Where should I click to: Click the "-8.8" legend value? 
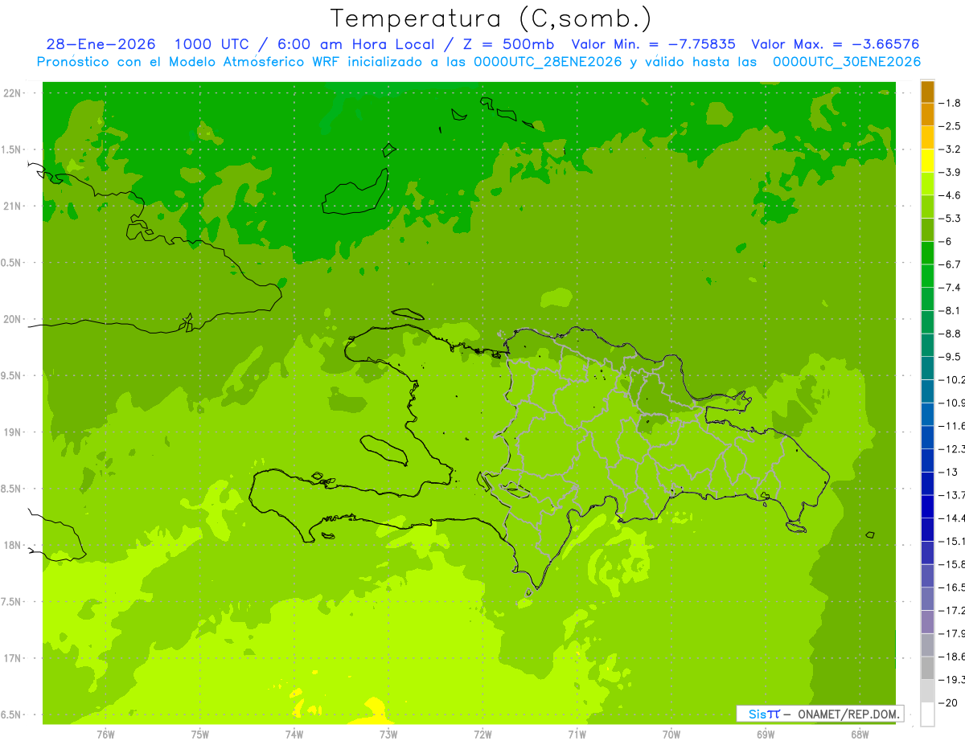(x=950, y=334)
